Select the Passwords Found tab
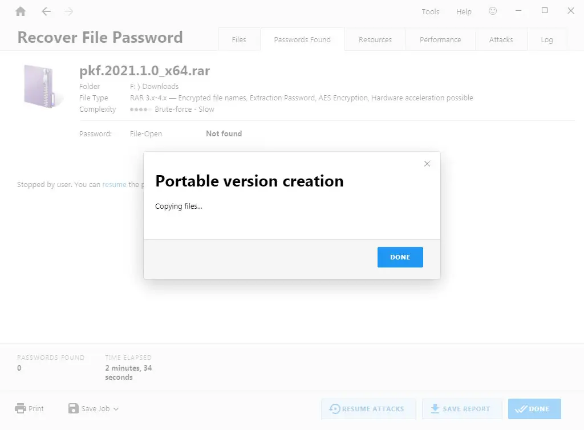The height and width of the screenshot is (430, 584). [302, 39]
